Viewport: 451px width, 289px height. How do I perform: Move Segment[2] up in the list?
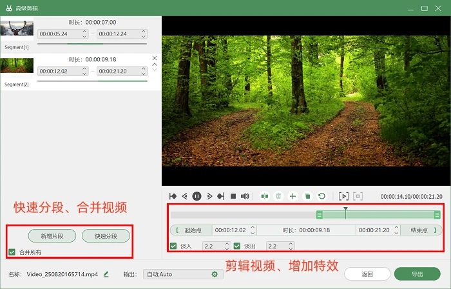click(155, 65)
